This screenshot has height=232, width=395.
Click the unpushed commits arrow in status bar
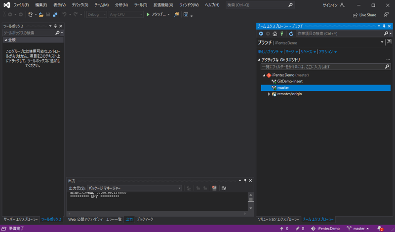pos(284,229)
